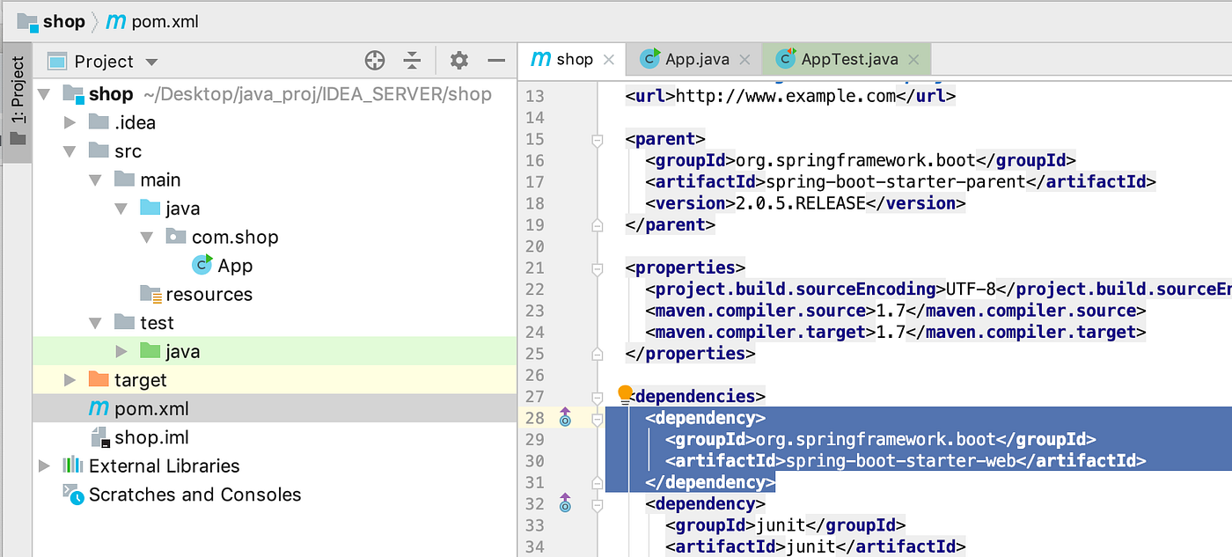Viewport: 1232px width, 557px height.
Task: Close the App.java editor tab
Action: tap(744, 59)
